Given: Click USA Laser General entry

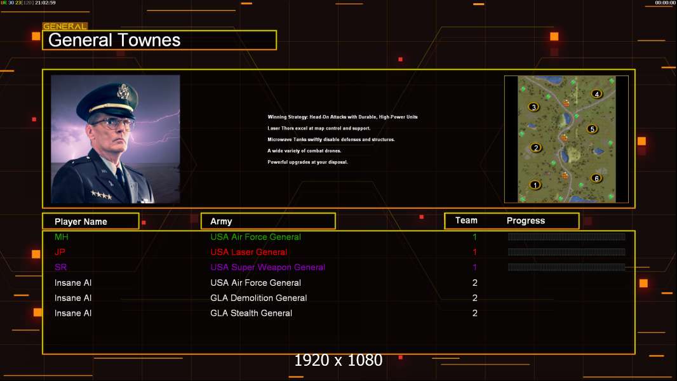Looking at the screenshot, I should pyautogui.click(x=248, y=252).
